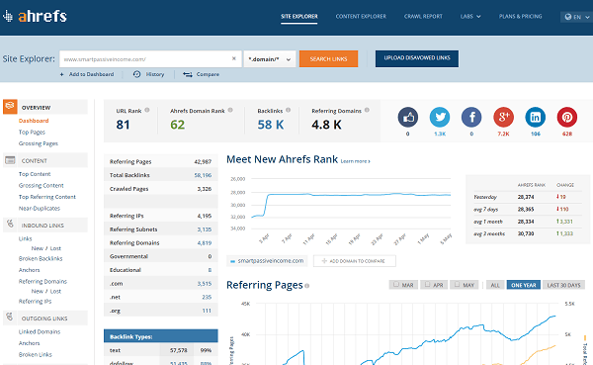Switch to Content Explorer tab
593x365 pixels.
click(361, 16)
